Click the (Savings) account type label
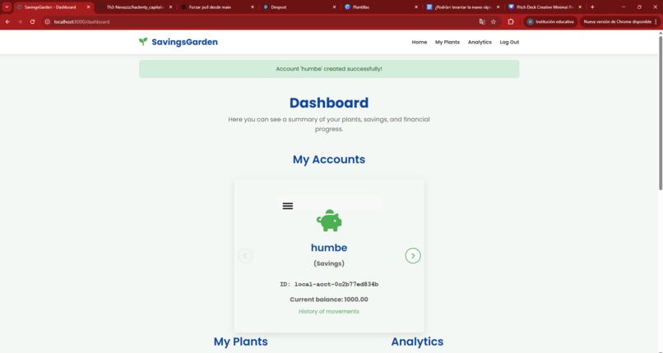The image size is (663, 353). [329, 264]
